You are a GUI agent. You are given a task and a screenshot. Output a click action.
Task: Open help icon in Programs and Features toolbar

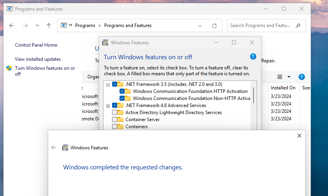301,77
